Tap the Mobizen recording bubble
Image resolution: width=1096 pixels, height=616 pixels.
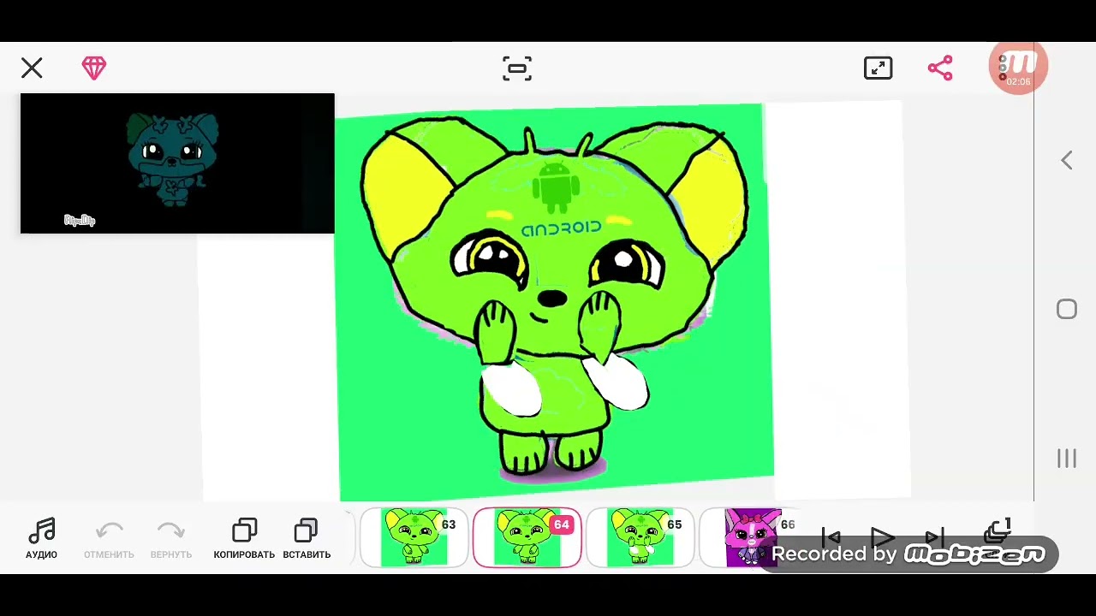point(1018,66)
